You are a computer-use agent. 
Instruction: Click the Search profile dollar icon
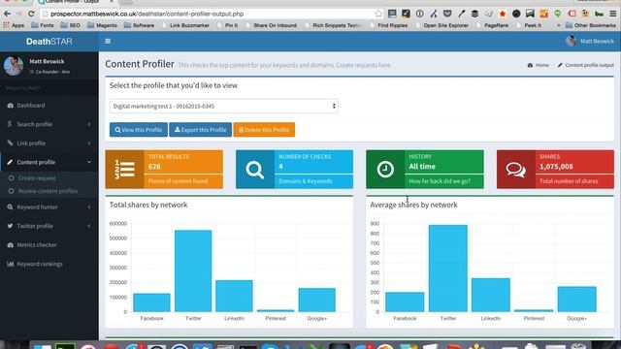(10, 124)
